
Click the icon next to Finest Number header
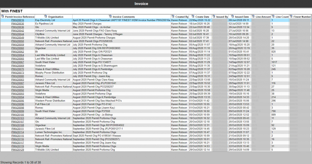point(291,17)
